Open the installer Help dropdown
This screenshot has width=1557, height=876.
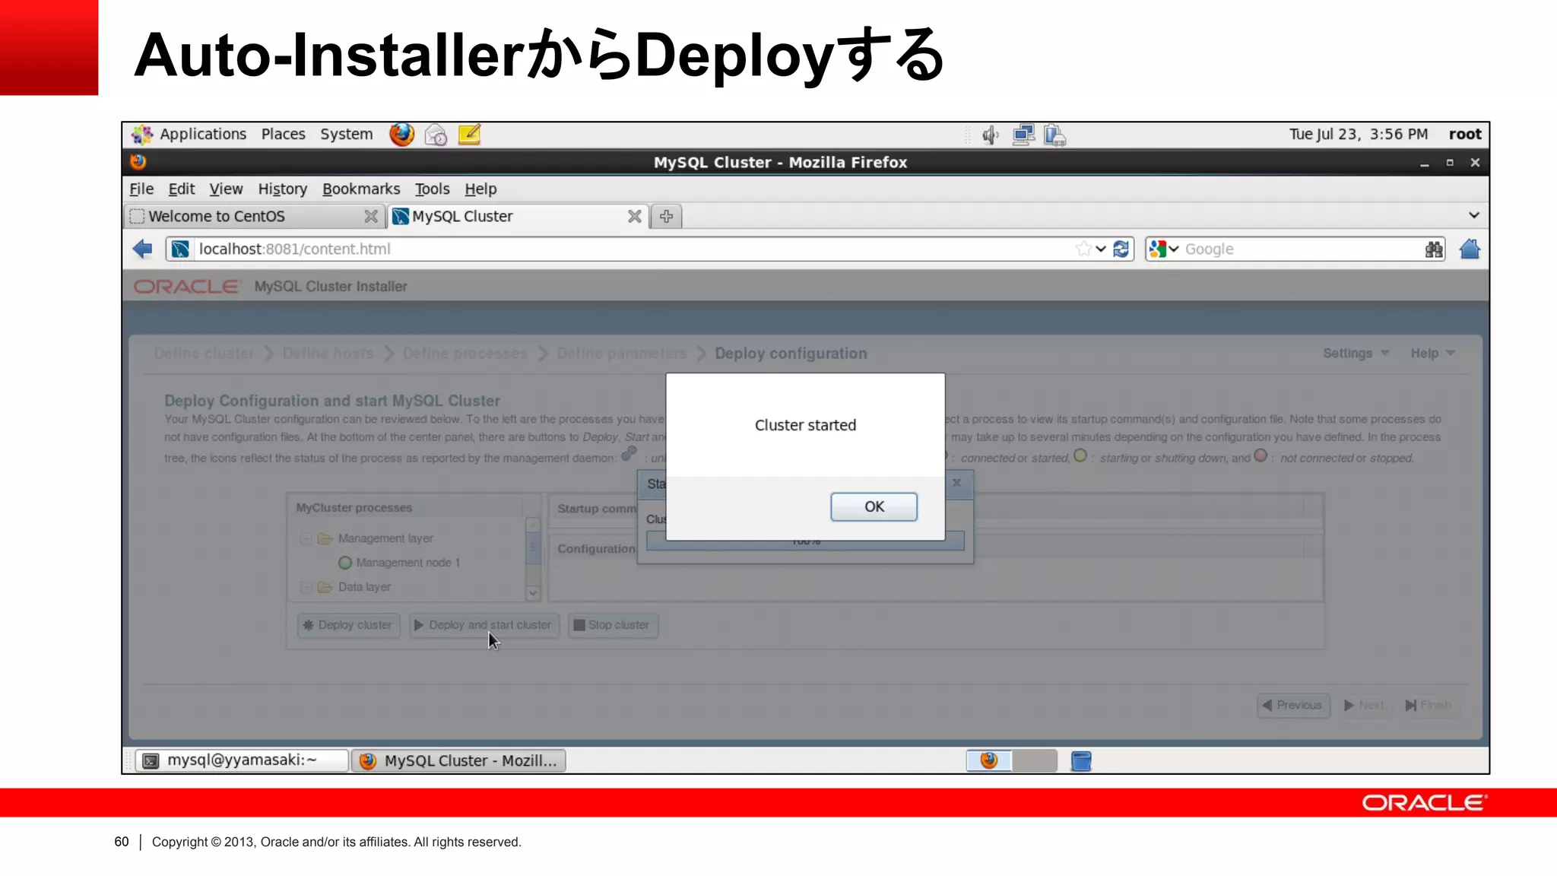1432,353
